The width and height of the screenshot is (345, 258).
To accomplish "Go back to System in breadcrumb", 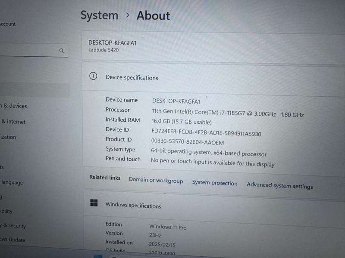I will (x=99, y=15).
